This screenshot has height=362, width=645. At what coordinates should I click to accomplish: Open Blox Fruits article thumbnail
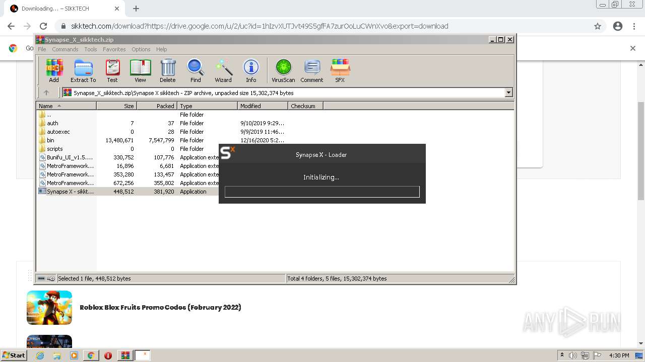pyautogui.click(x=49, y=308)
